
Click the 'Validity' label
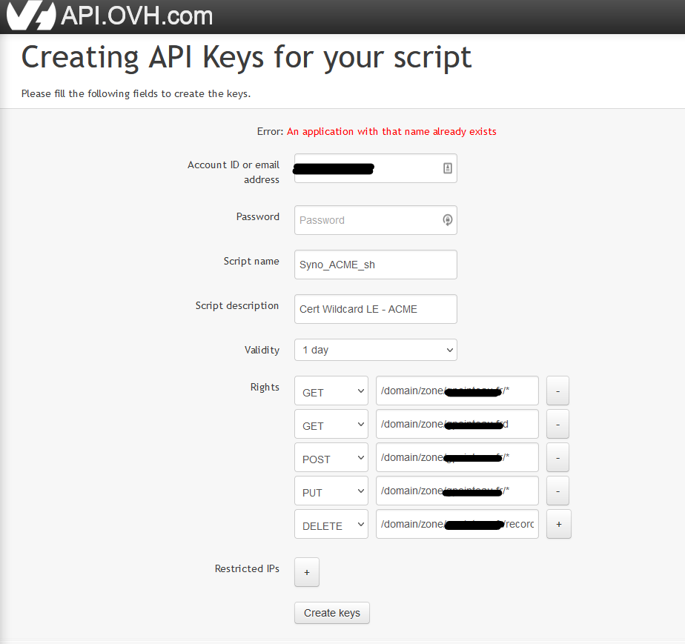pyautogui.click(x=262, y=350)
